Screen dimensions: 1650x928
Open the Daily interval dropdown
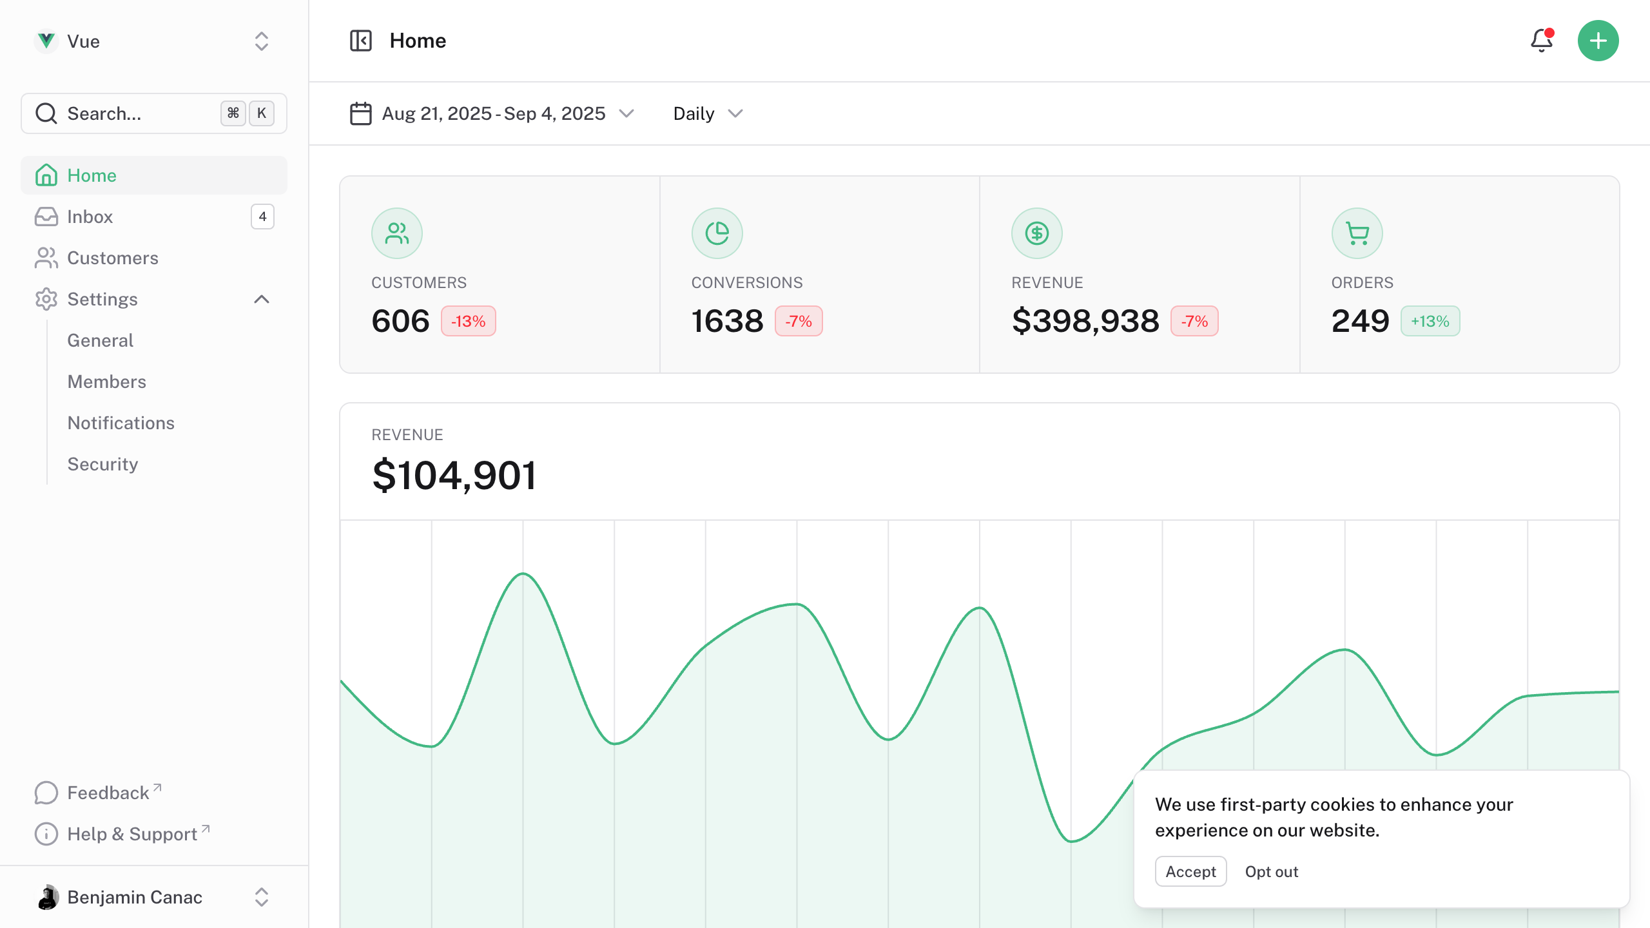pos(706,113)
